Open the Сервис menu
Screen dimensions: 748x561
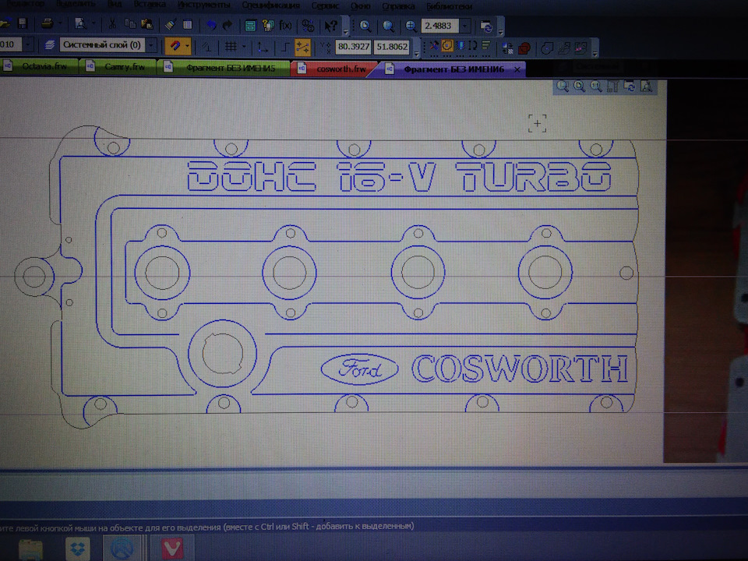click(325, 5)
